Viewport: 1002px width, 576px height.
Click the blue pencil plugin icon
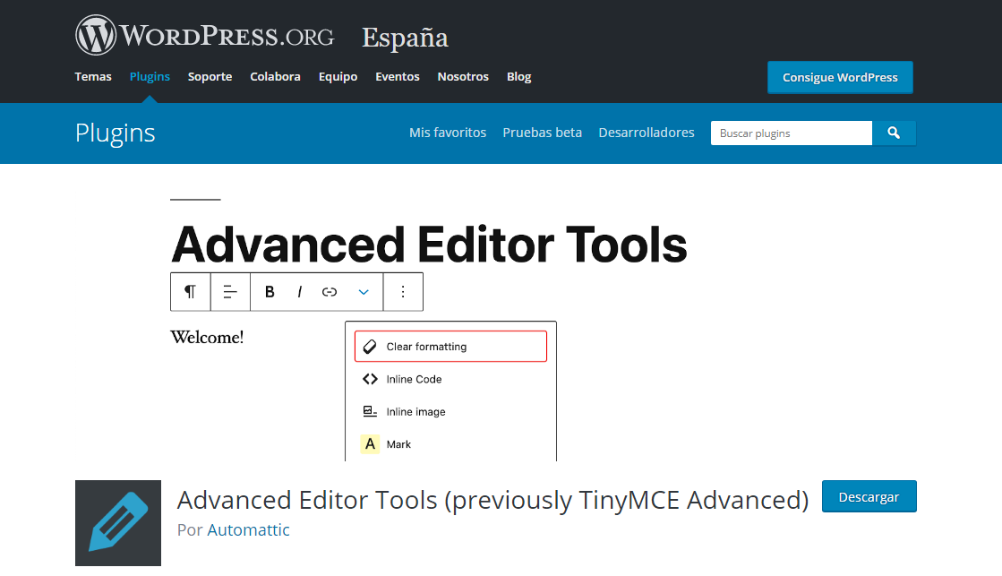coord(118,523)
